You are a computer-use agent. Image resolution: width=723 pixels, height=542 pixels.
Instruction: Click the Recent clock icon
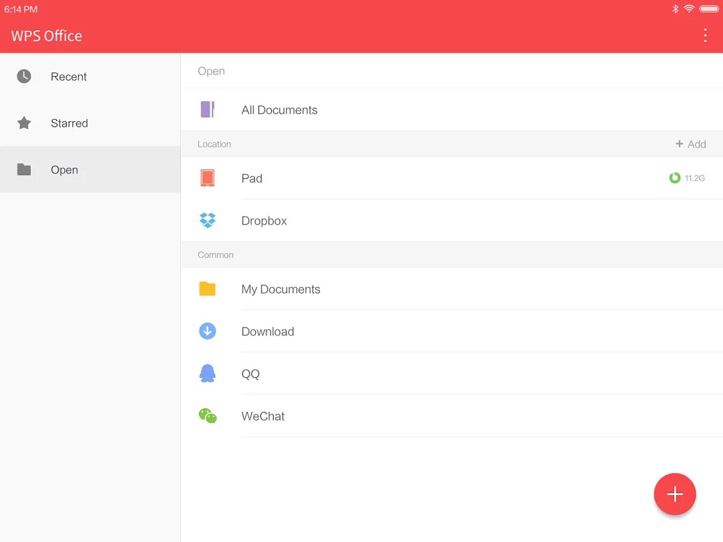pos(23,76)
